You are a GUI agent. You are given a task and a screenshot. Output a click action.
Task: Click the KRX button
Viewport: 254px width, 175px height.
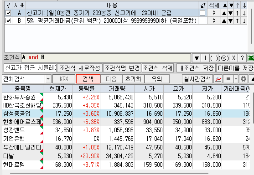point(64,79)
